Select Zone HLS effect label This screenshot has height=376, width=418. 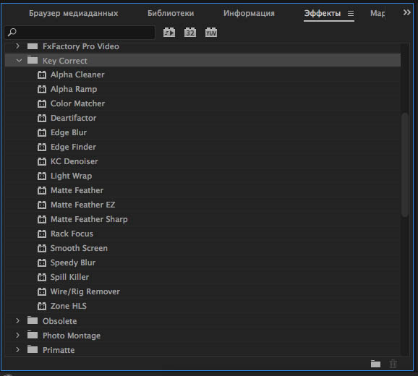tap(69, 306)
